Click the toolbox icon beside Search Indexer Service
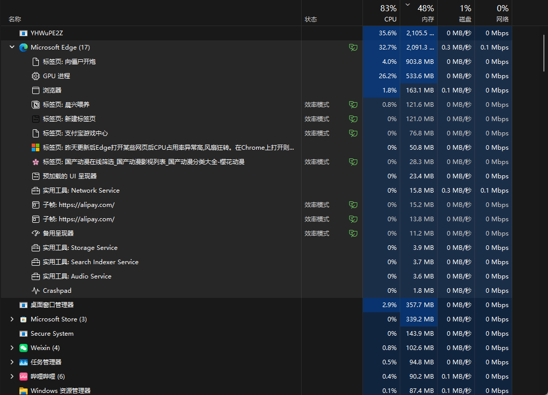Image resolution: width=548 pixels, height=395 pixels. [36, 262]
